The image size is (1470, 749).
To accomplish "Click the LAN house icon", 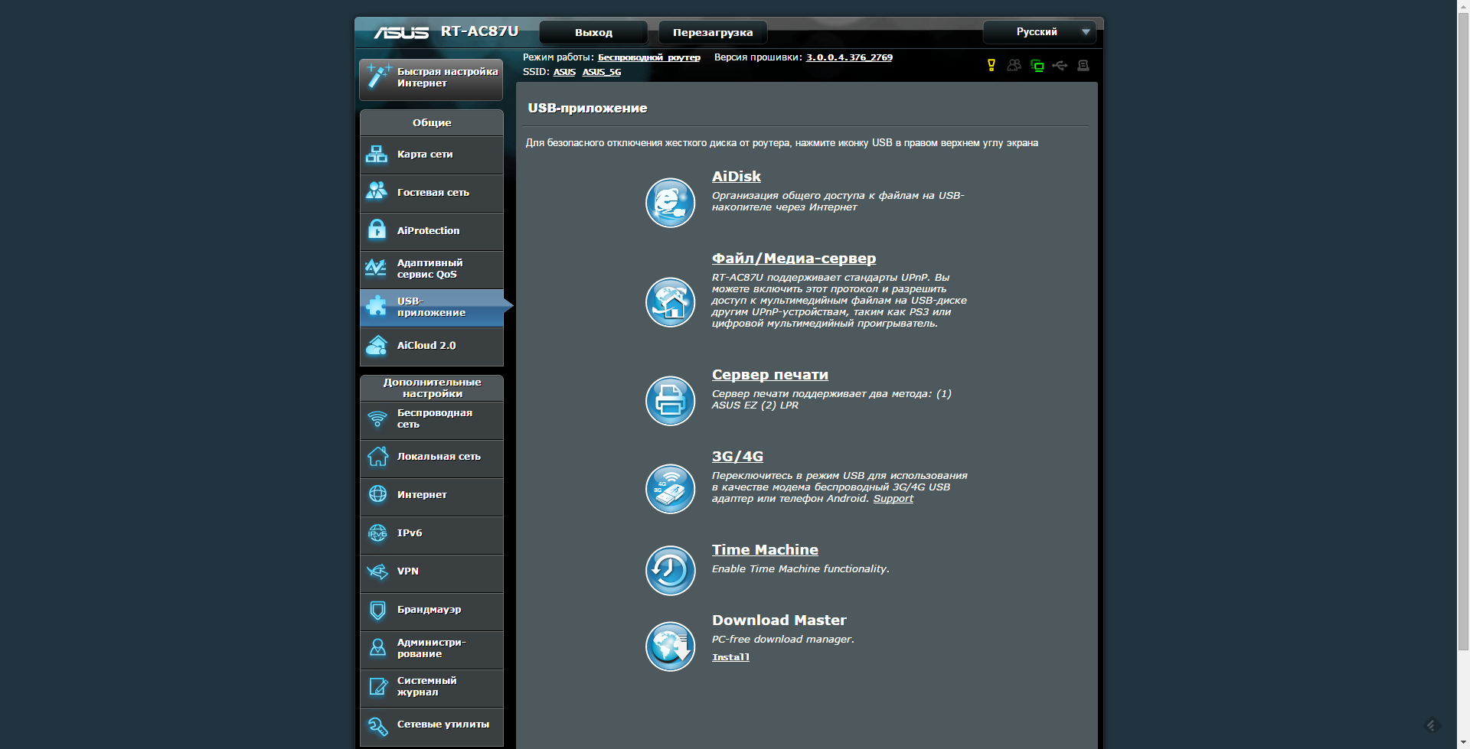I will coord(377,456).
